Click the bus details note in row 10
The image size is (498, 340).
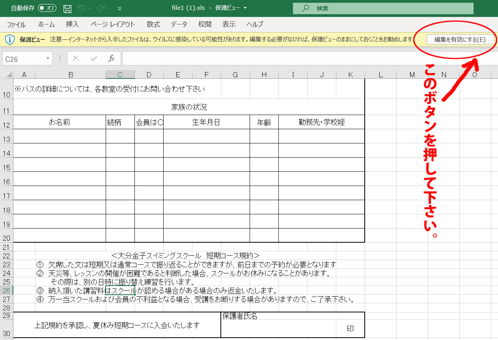pos(110,89)
